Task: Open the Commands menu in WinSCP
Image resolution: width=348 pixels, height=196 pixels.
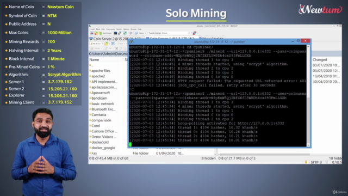Action: click(x=110, y=29)
